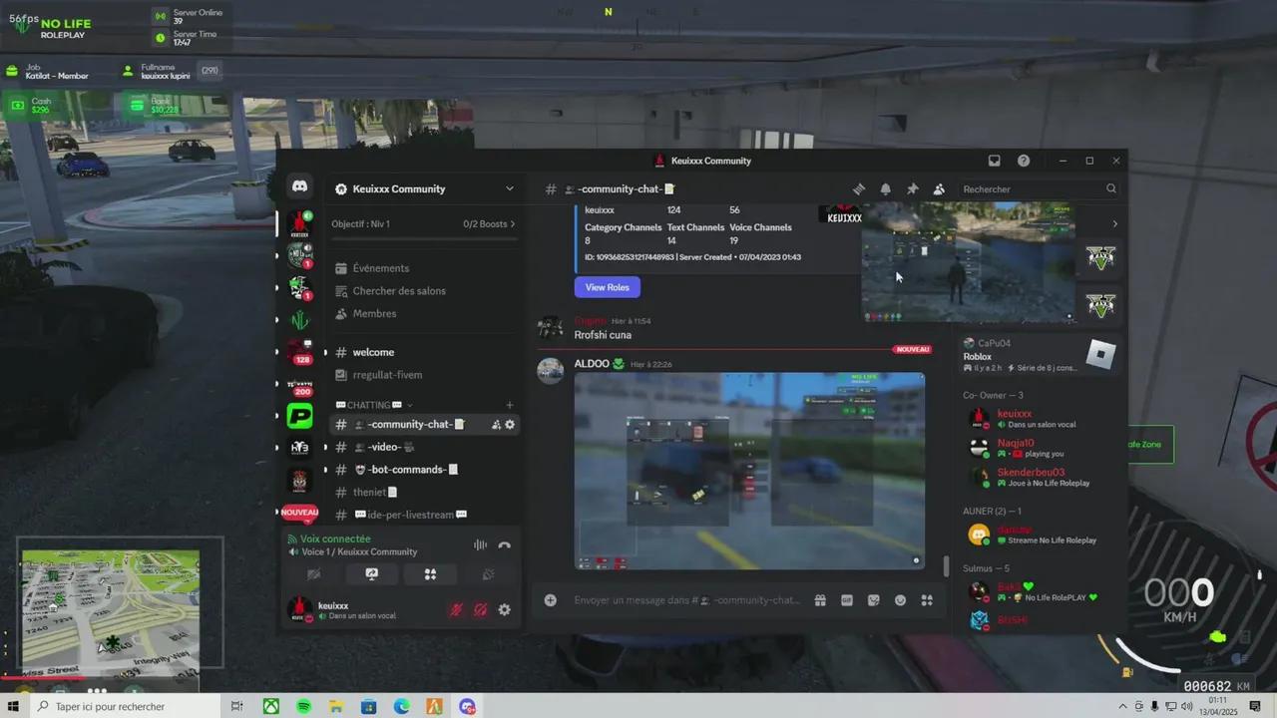Image resolution: width=1277 pixels, height=718 pixels.
Task: Toggle the member list icon
Action: 939,188
